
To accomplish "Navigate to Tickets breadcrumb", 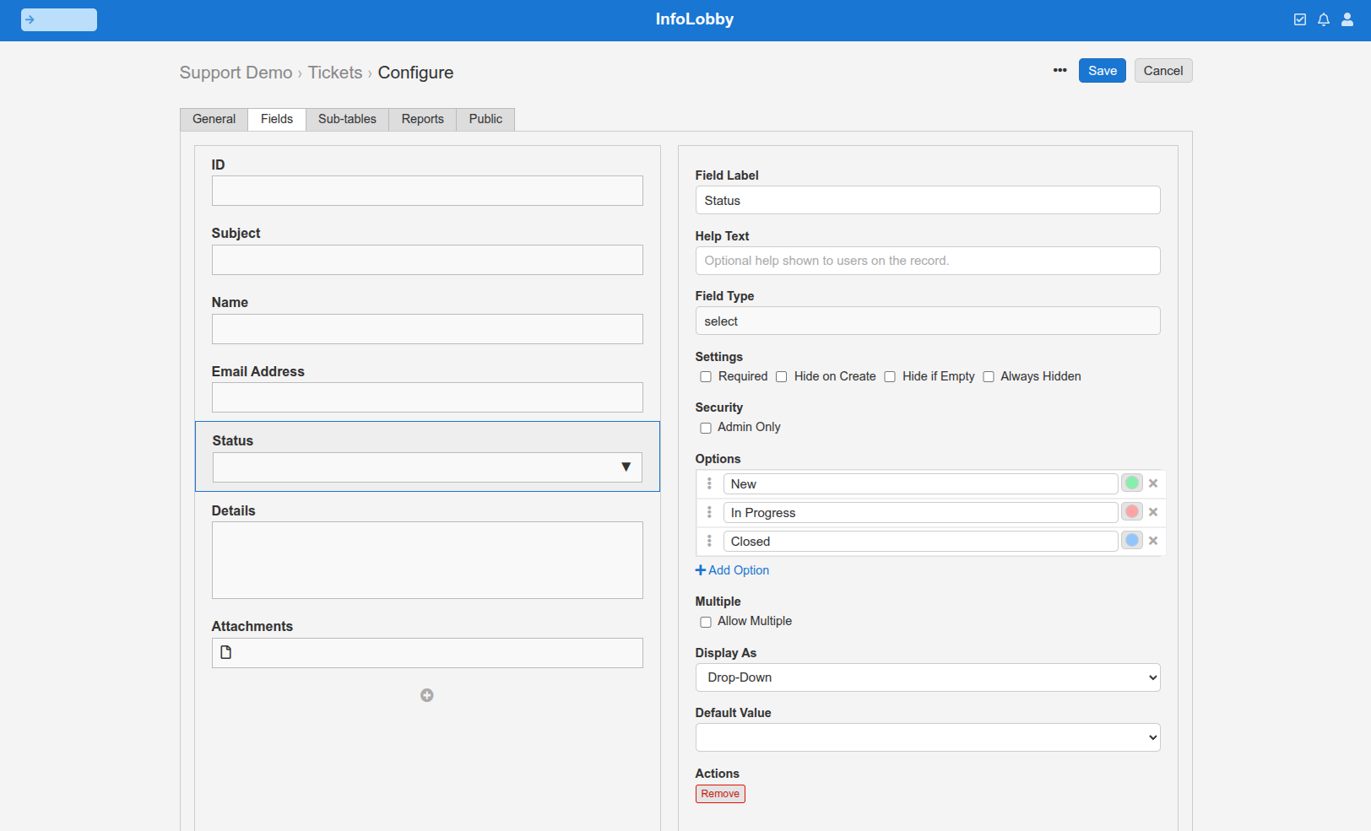I will point(335,73).
